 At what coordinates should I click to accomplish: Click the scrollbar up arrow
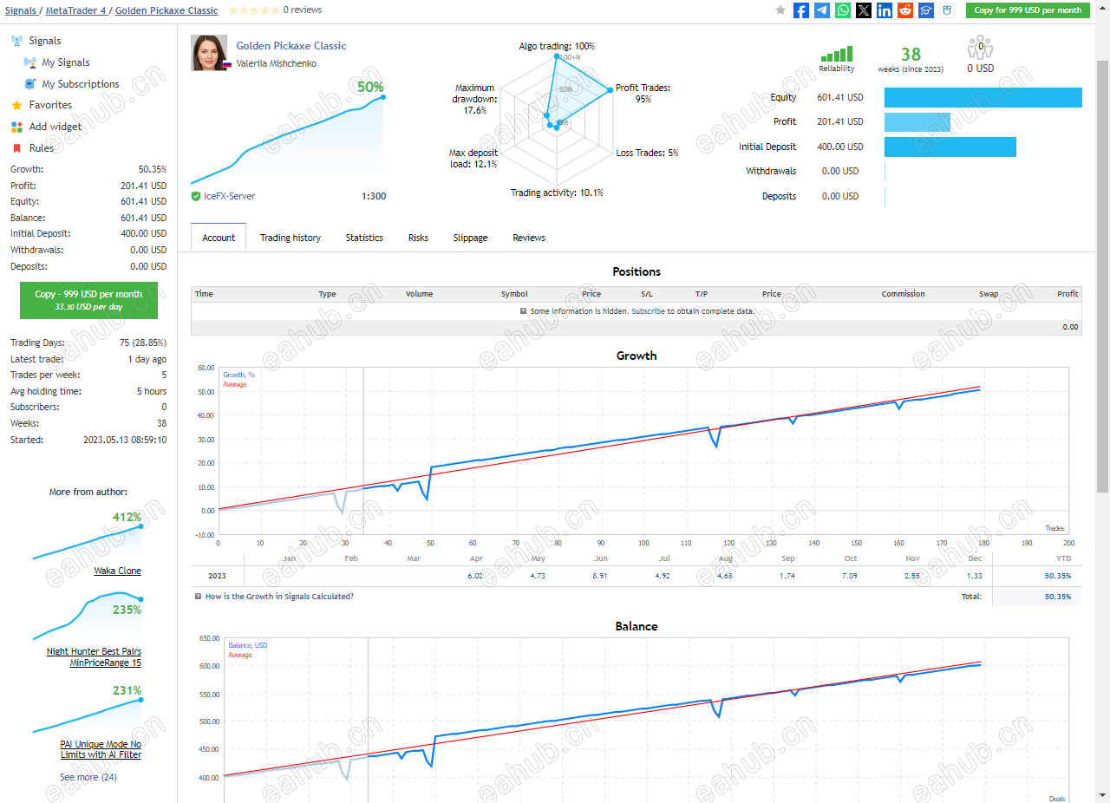click(1103, 5)
